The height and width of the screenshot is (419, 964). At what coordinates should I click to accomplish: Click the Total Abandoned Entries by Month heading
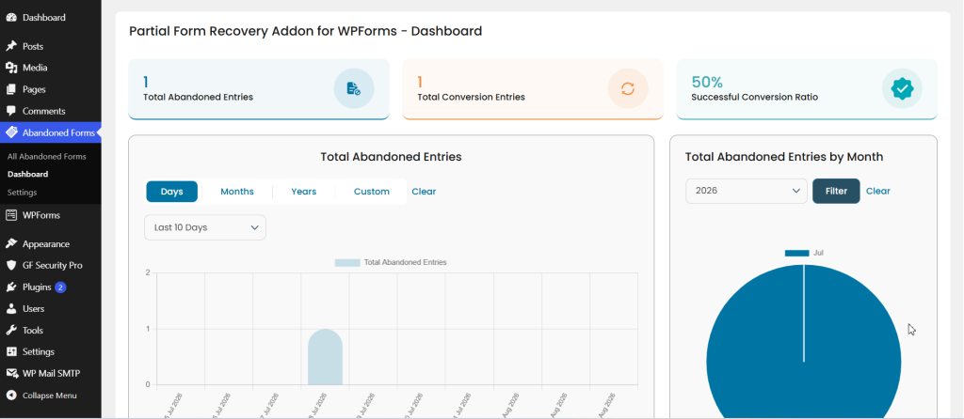[784, 157]
